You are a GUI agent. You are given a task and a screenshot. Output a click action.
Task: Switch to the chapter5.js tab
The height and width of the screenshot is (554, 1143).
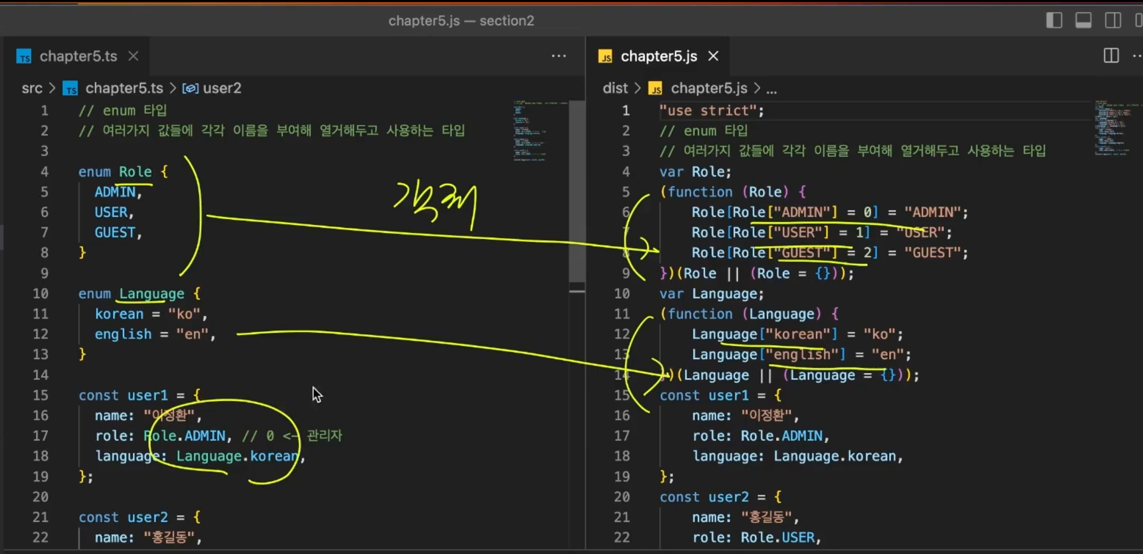pos(659,56)
